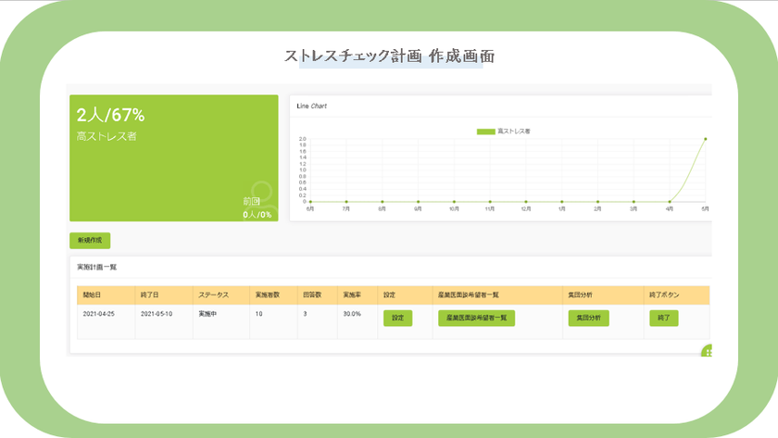The image size is (778, 438).
Task: Click the 実施率 column header
Action: (x=352, y=294)
